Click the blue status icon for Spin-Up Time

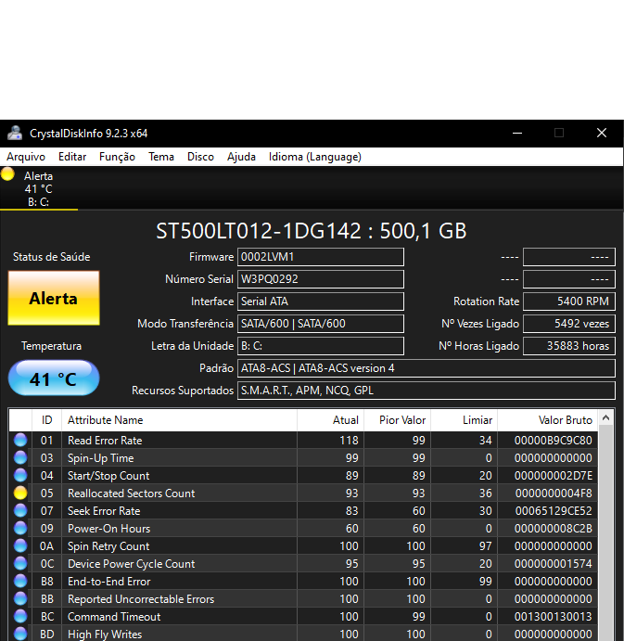(20, 457)
